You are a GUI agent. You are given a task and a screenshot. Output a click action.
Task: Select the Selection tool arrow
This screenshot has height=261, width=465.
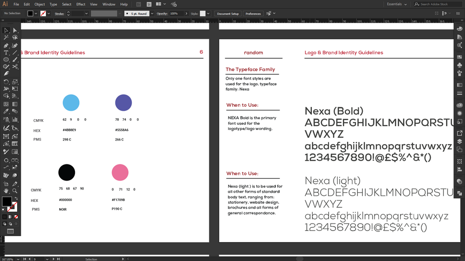coord(6,30)
